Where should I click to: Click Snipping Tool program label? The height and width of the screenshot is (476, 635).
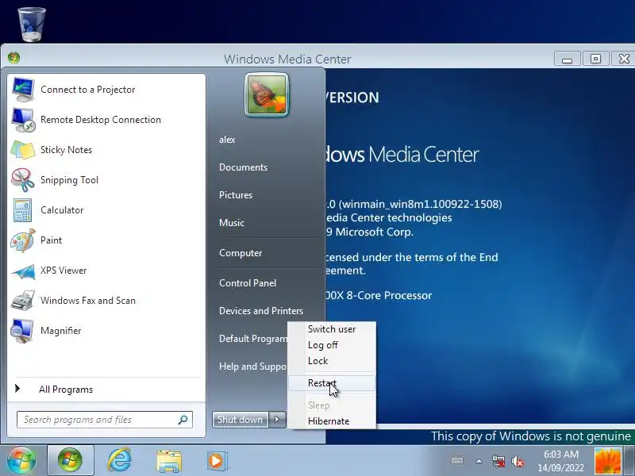point(69,180)
